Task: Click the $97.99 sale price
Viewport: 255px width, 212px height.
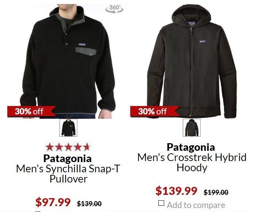Action: click(53, 202)
